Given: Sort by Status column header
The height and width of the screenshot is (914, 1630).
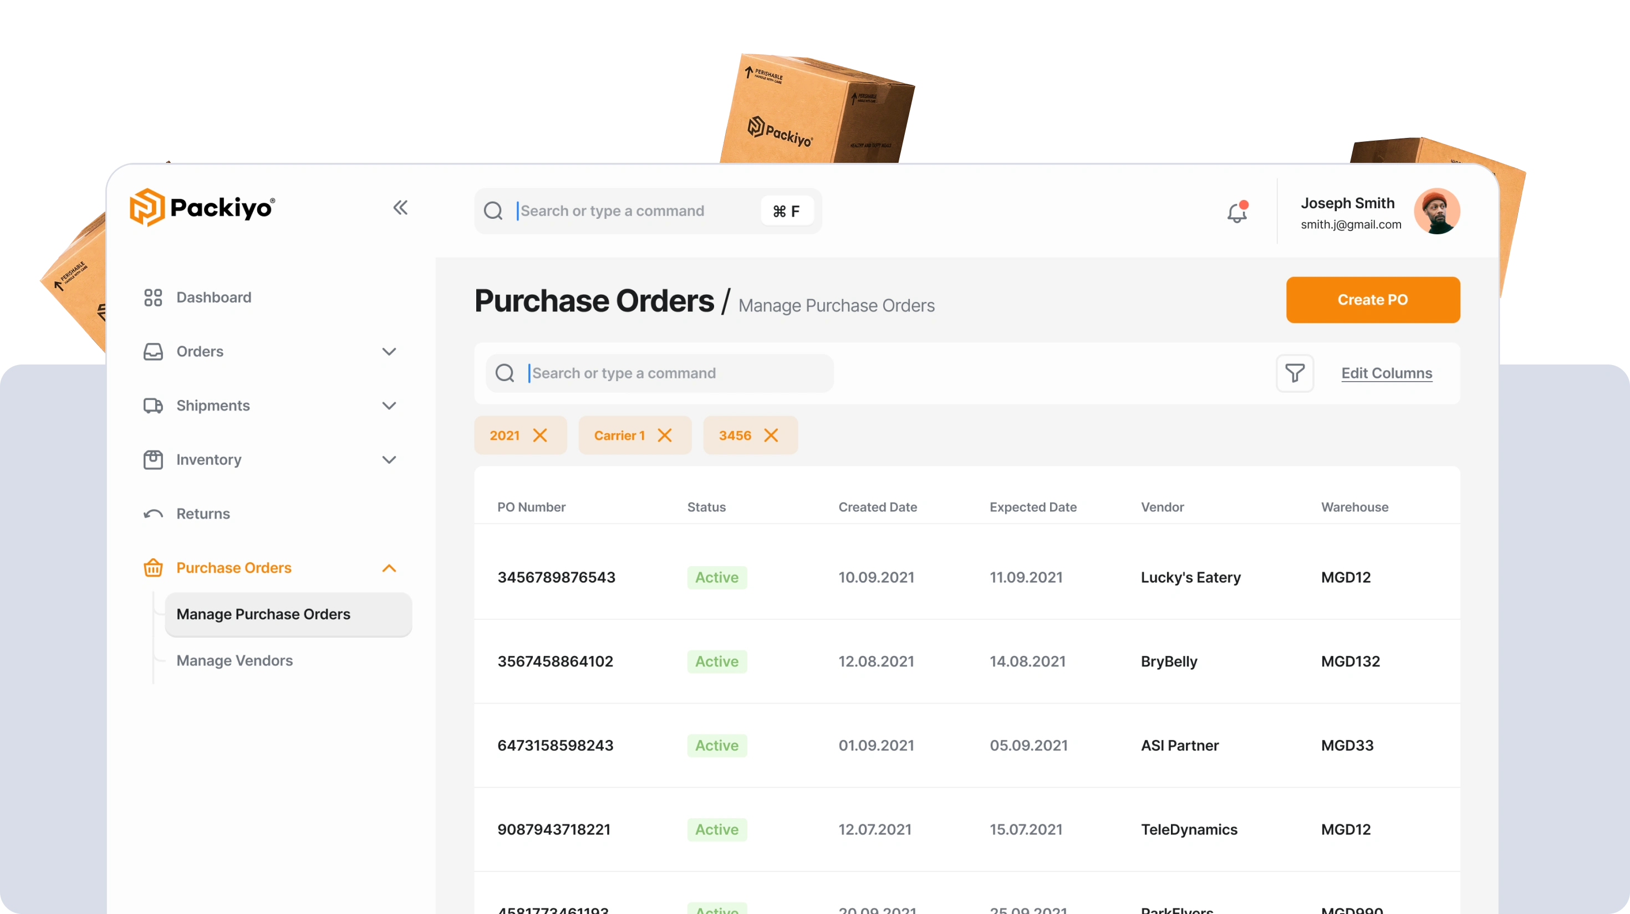Looking at the screenshot, I should [x=706, y=507].
